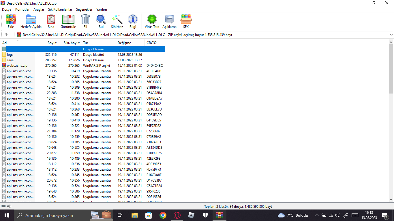The width and height of the screenshot is (394, 221).
Task: Click the WinRAR ZIP arşivi type cell
Action: pos(97,66)
